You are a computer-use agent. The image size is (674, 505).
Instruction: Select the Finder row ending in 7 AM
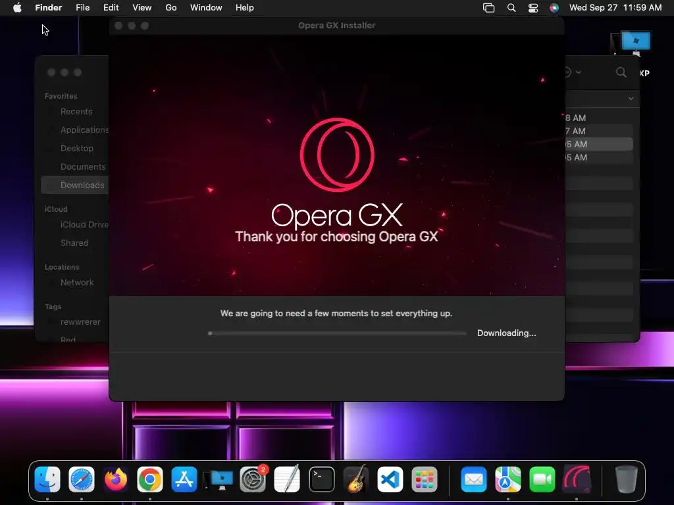[x=599, y=131]
